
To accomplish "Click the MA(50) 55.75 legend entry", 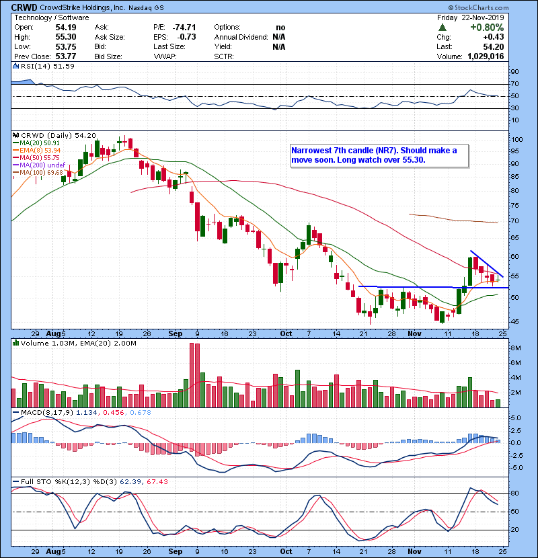I will tap(40, 157).
